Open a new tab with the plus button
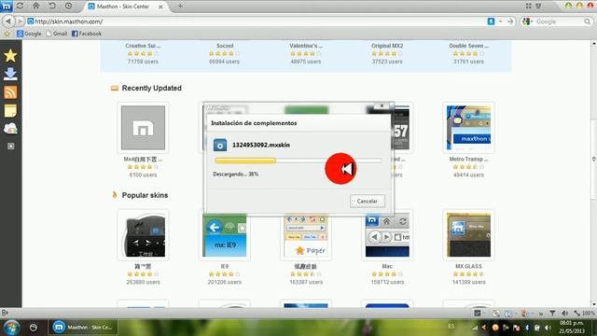This screenshot has height=336, width=597. [x=180, y=7]
